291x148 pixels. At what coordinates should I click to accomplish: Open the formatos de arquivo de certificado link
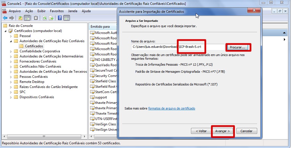click(171, 108)
